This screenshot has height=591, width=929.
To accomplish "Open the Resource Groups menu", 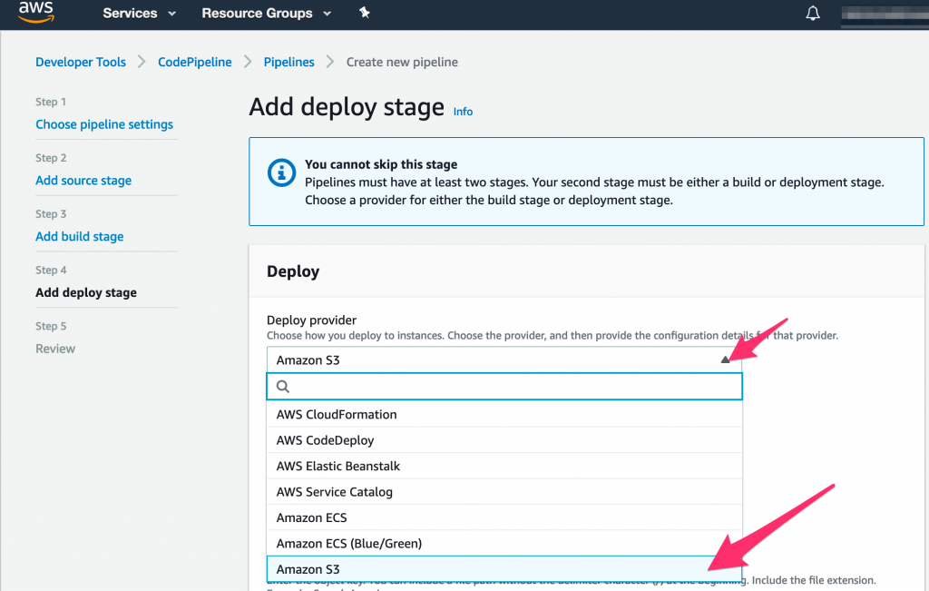I will pos(258,13).
